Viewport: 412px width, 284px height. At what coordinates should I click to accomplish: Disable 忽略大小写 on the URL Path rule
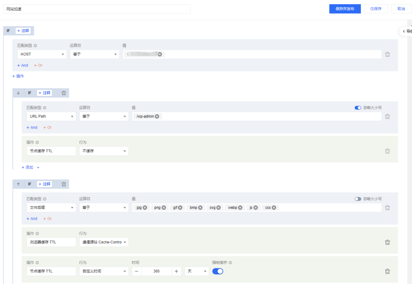pos(358,107)
